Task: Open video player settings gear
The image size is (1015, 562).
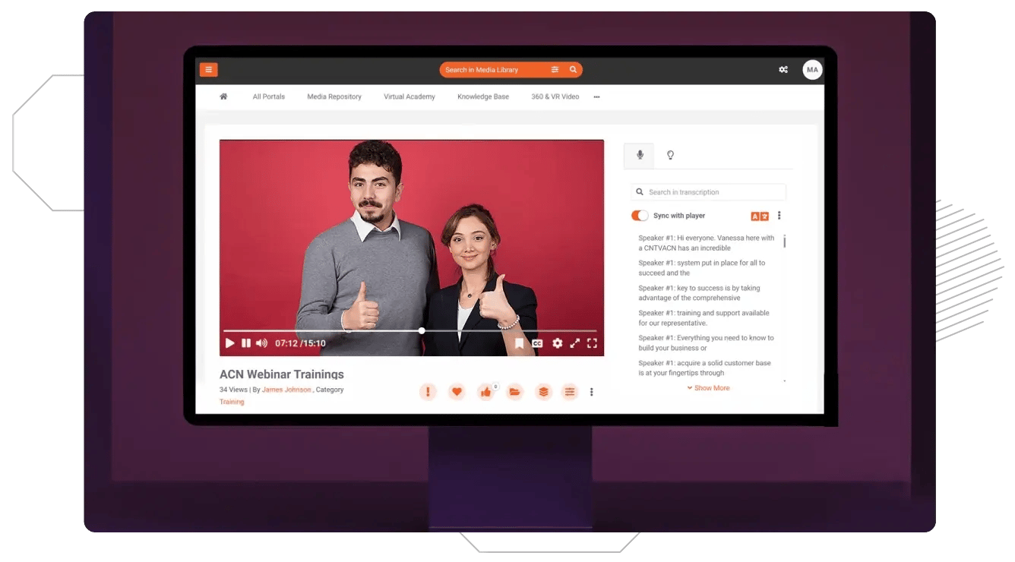Action: pyautogui.click(x=557, y=343)
